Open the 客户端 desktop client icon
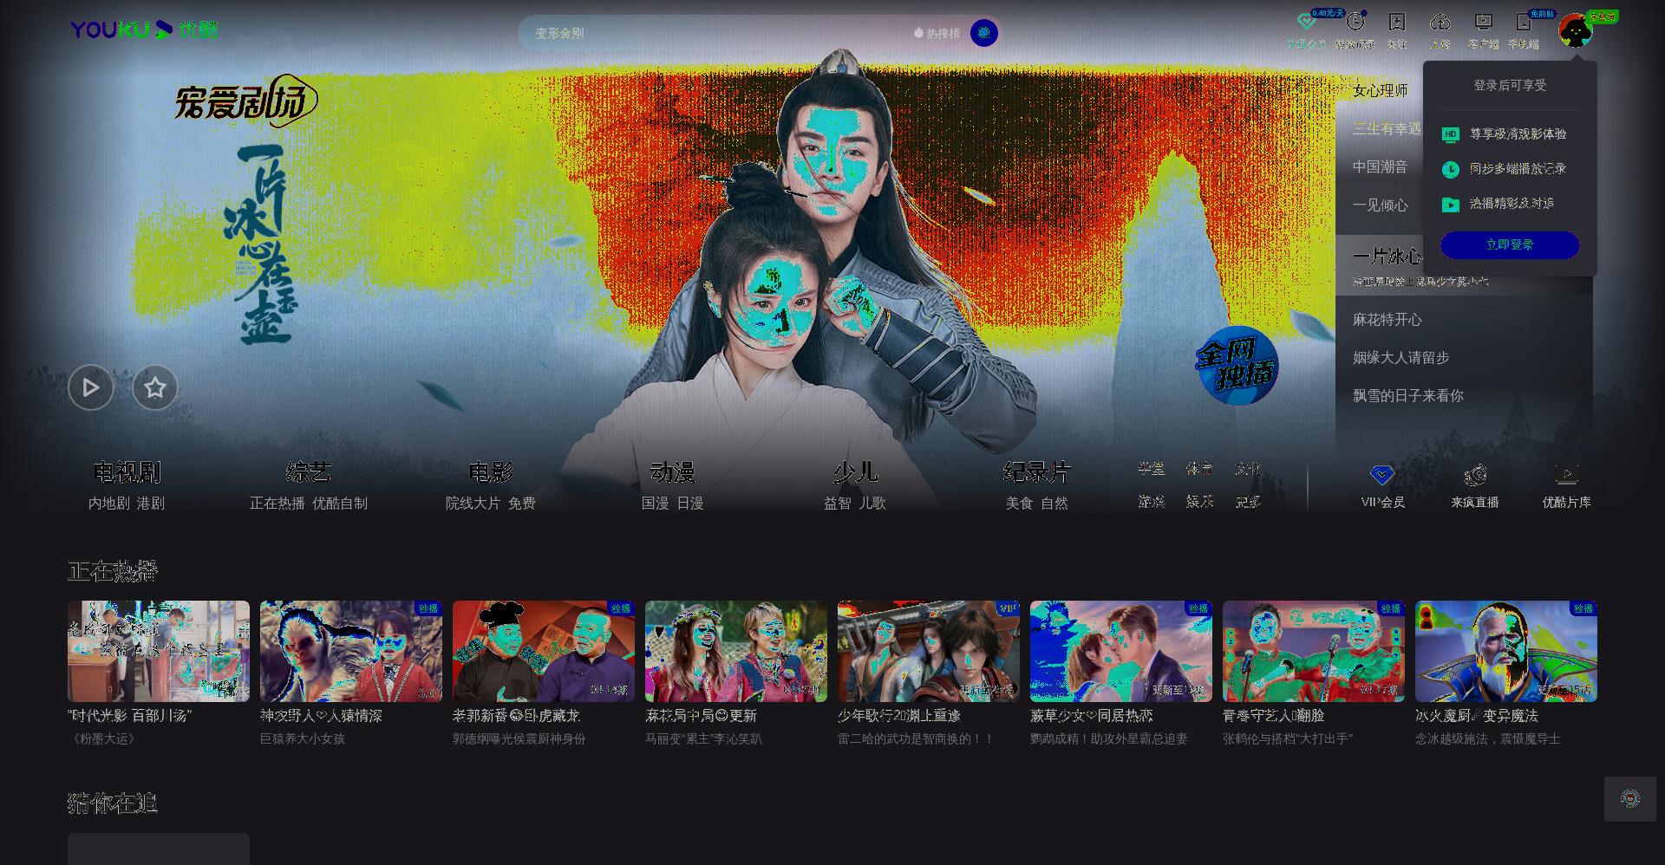The image size is (1665, 865). (x=1483, y=23)
